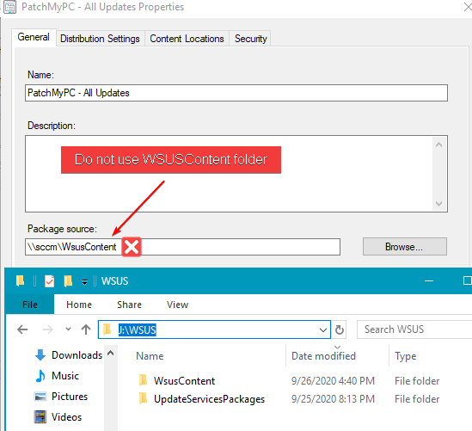
Task: Click the folder icon in the WSUS title bar
Action: (x=20, y=280)
